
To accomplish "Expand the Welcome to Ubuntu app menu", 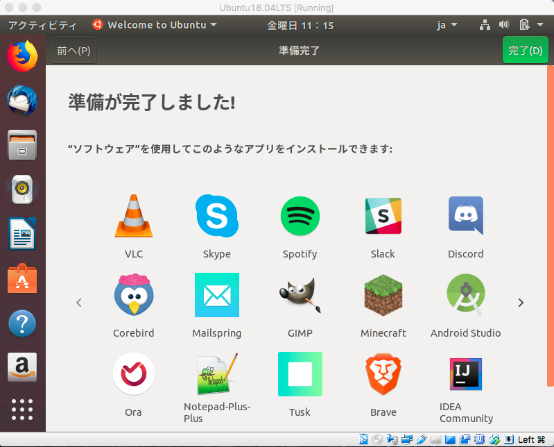I will point(155,25).
